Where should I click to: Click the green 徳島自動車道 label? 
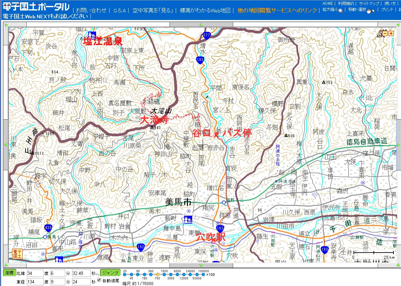click(367, 142)
